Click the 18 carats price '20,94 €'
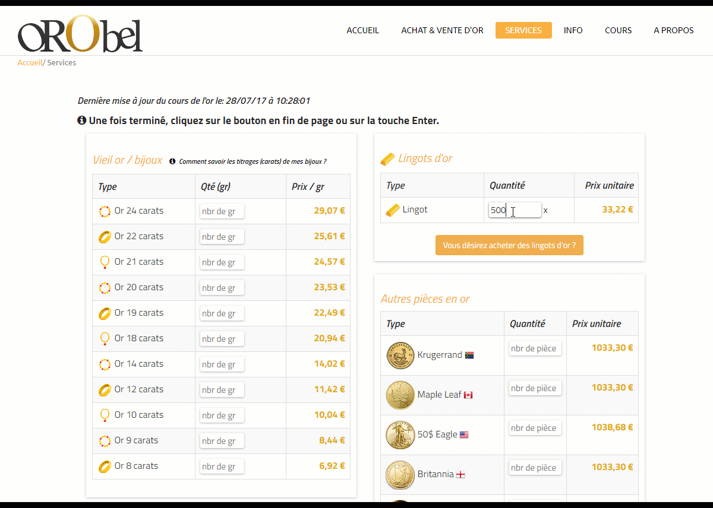The image size is (713, 508). [x=329, y=338]
